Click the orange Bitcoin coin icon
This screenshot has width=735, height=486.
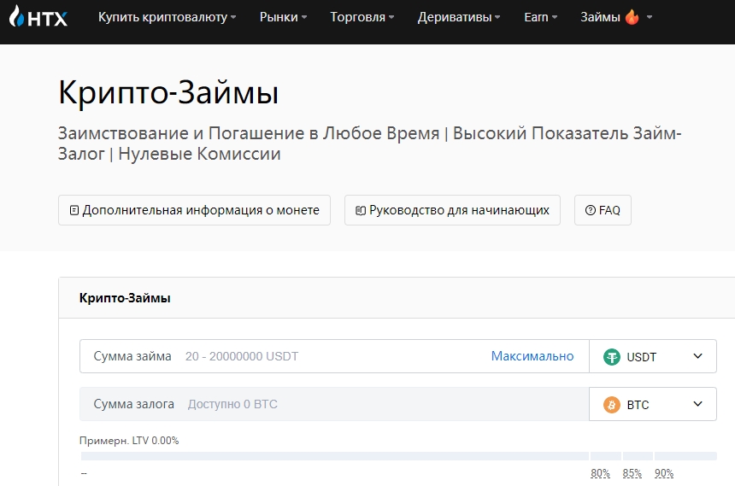click(612, 405)
